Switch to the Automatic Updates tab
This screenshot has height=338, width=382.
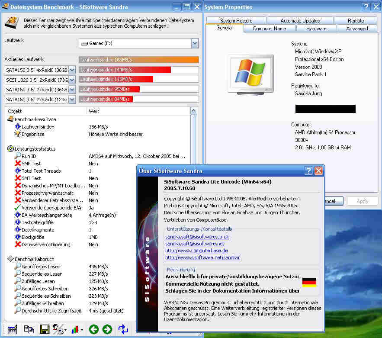point(300,20)
